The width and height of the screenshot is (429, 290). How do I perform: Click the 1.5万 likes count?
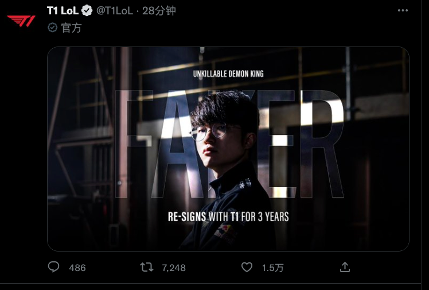pos(273,268)
